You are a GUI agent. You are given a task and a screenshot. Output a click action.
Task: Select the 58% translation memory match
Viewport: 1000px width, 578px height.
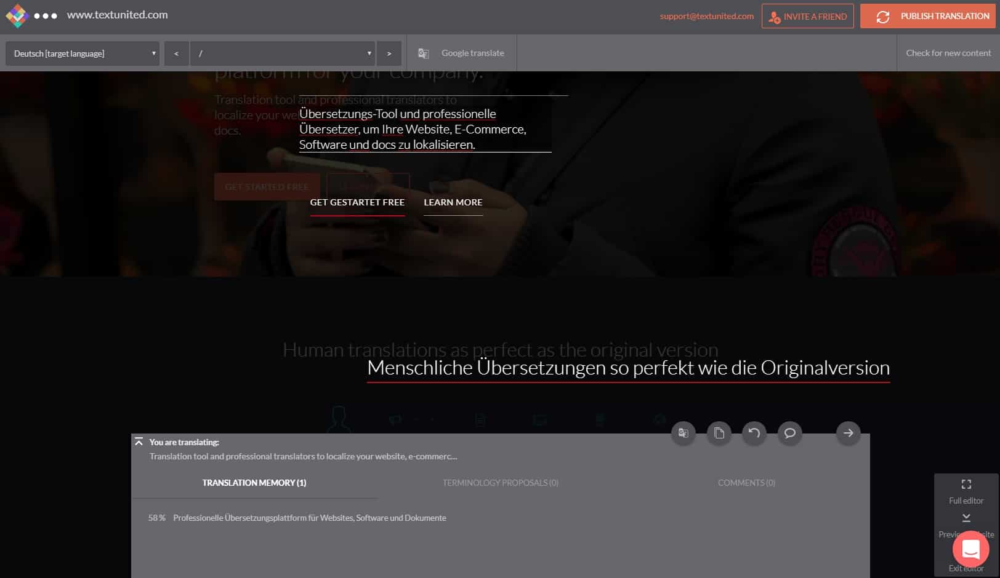[x=297, y=518]
